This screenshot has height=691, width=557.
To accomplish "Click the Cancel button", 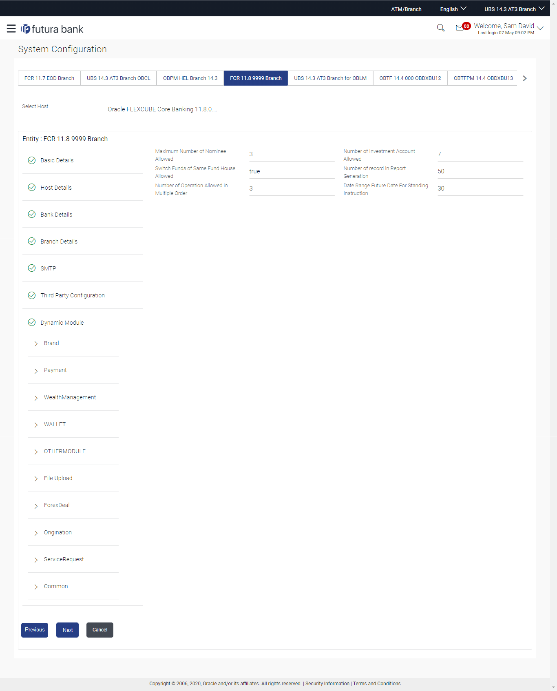I will point(100,630).
